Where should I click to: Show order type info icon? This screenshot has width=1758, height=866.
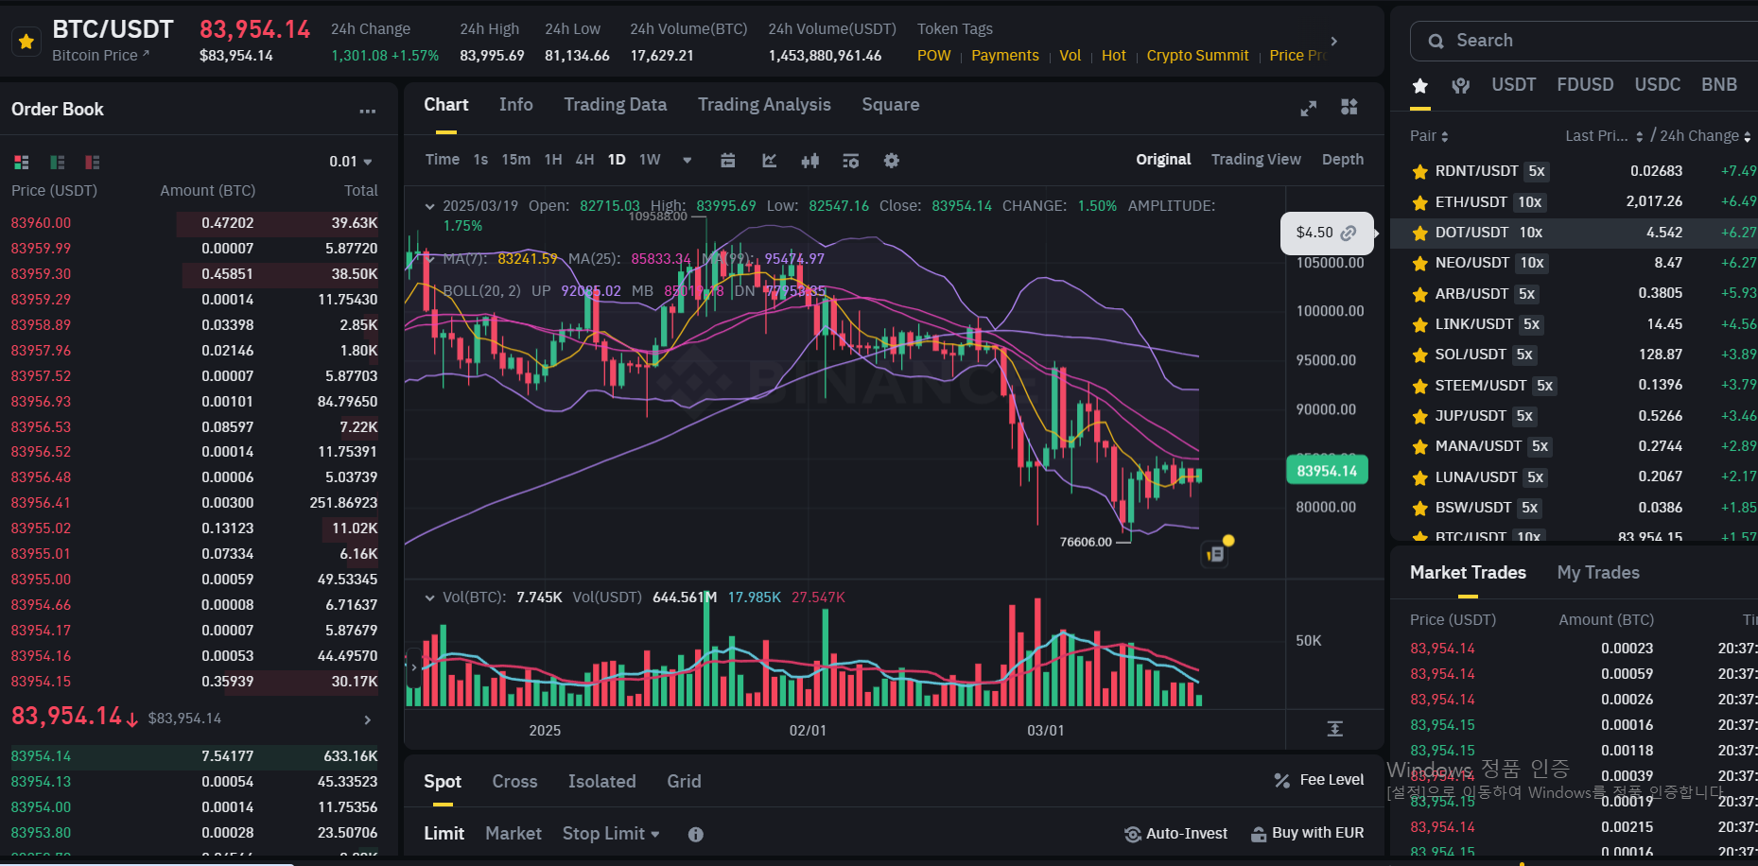(696, 835)
